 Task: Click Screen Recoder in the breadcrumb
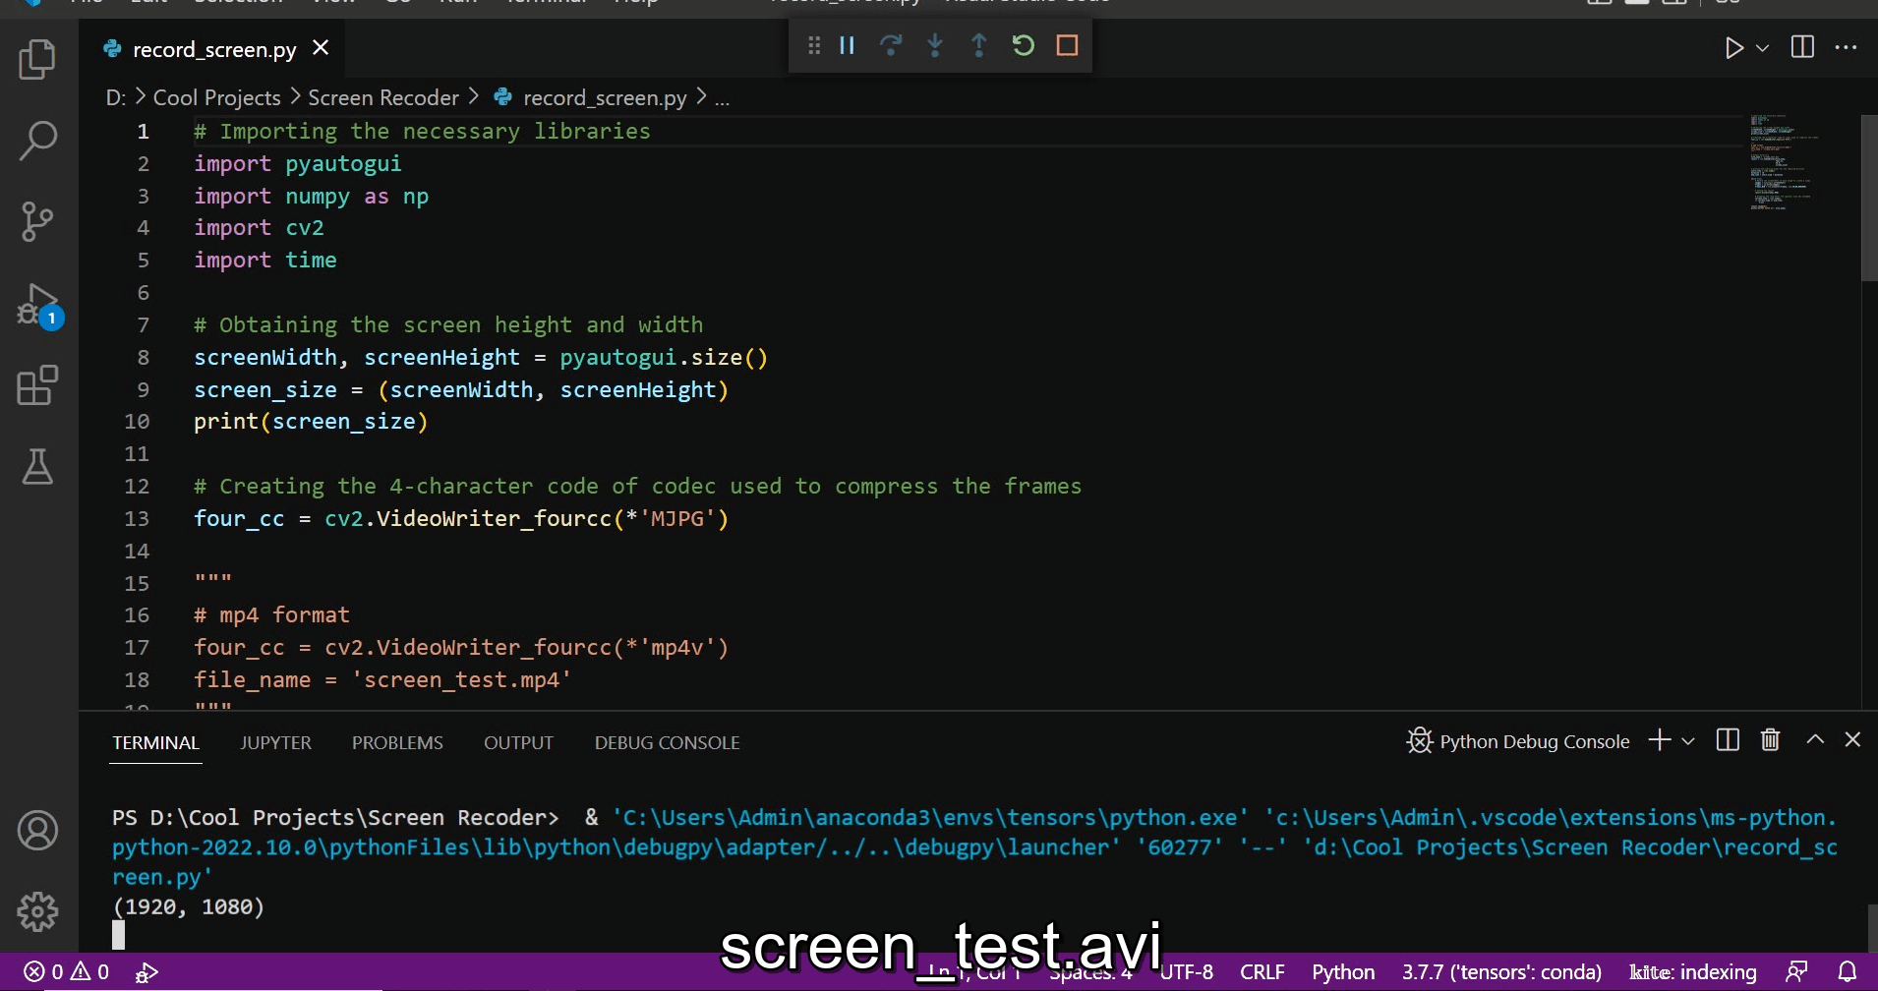pos(383,97)
